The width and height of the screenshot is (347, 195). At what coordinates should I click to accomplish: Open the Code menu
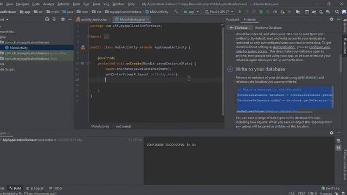coord(36,4)
